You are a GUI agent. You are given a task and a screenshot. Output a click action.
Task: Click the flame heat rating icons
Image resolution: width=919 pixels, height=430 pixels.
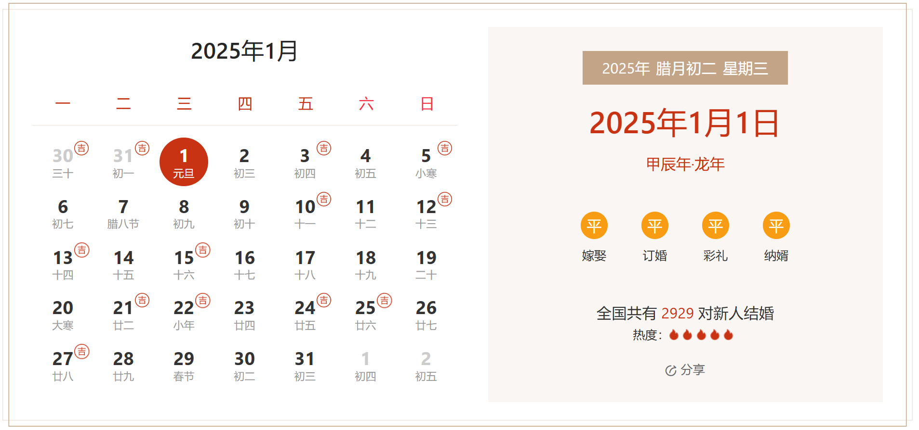click(701, 335)
